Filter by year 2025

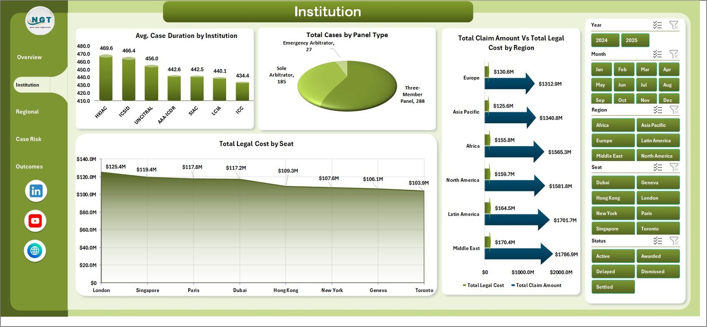coord(635,40)
